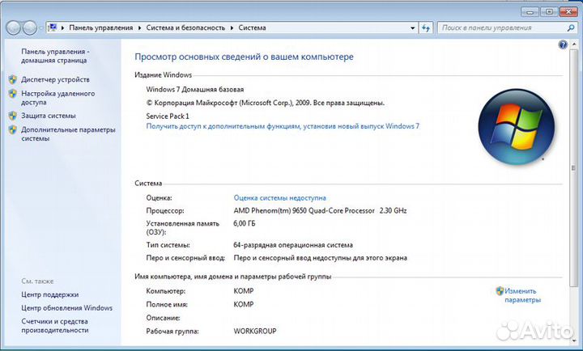
Task: Maximize the System window
Action: [x=549, y=12]
